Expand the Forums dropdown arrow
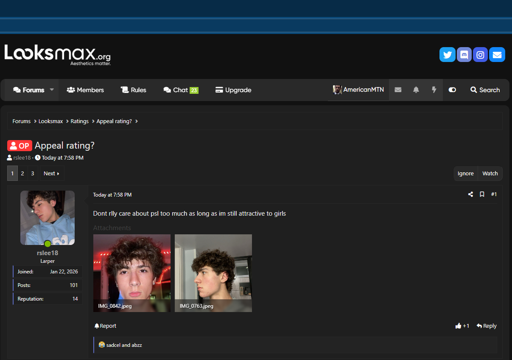Viewport: 512px width, 360px height. 52,90
